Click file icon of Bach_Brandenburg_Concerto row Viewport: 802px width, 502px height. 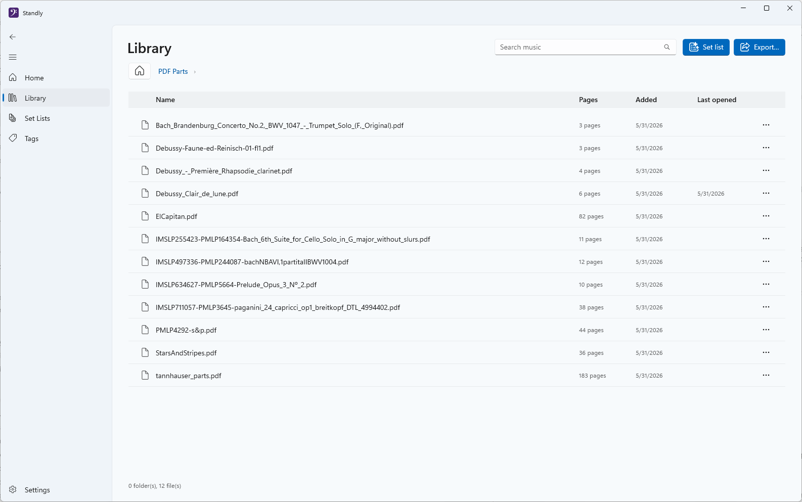tap(145, 125)
